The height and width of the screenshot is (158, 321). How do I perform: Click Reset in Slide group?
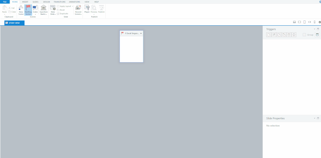pos(61,10)
